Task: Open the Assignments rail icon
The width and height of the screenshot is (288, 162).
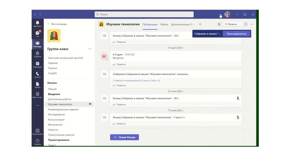Action: click(37, 54)
